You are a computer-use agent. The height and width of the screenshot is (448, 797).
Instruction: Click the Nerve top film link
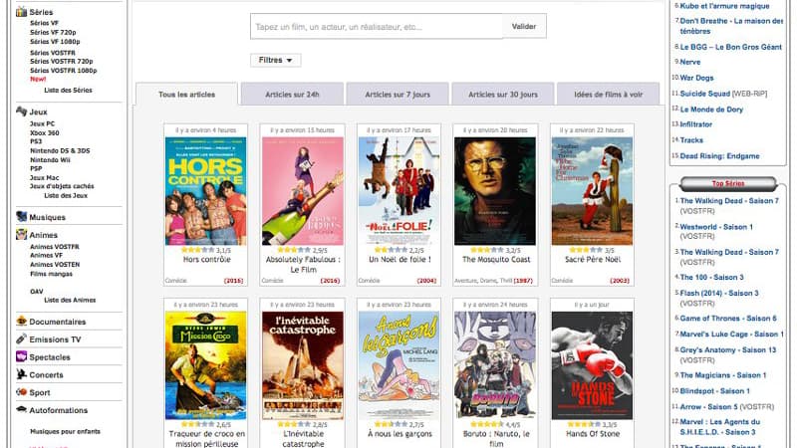pyautogui.click(x=690, y=62)
